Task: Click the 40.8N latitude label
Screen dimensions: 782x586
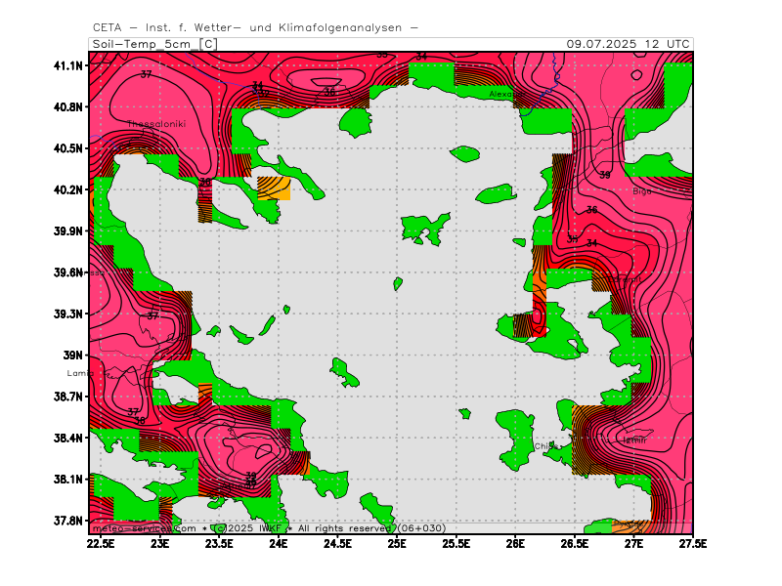Action: click(x=68, y=107)
